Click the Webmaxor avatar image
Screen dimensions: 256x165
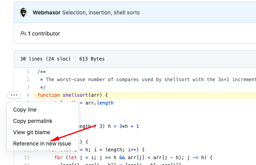25,12
